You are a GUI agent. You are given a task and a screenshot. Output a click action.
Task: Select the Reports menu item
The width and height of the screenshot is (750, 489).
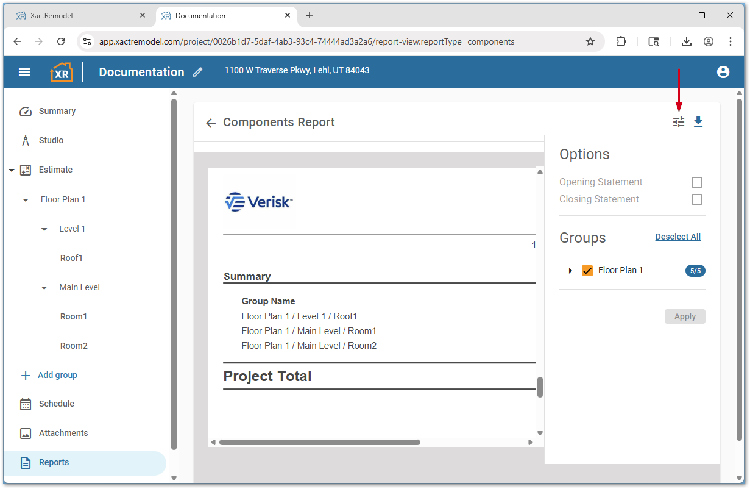(54, 462)
